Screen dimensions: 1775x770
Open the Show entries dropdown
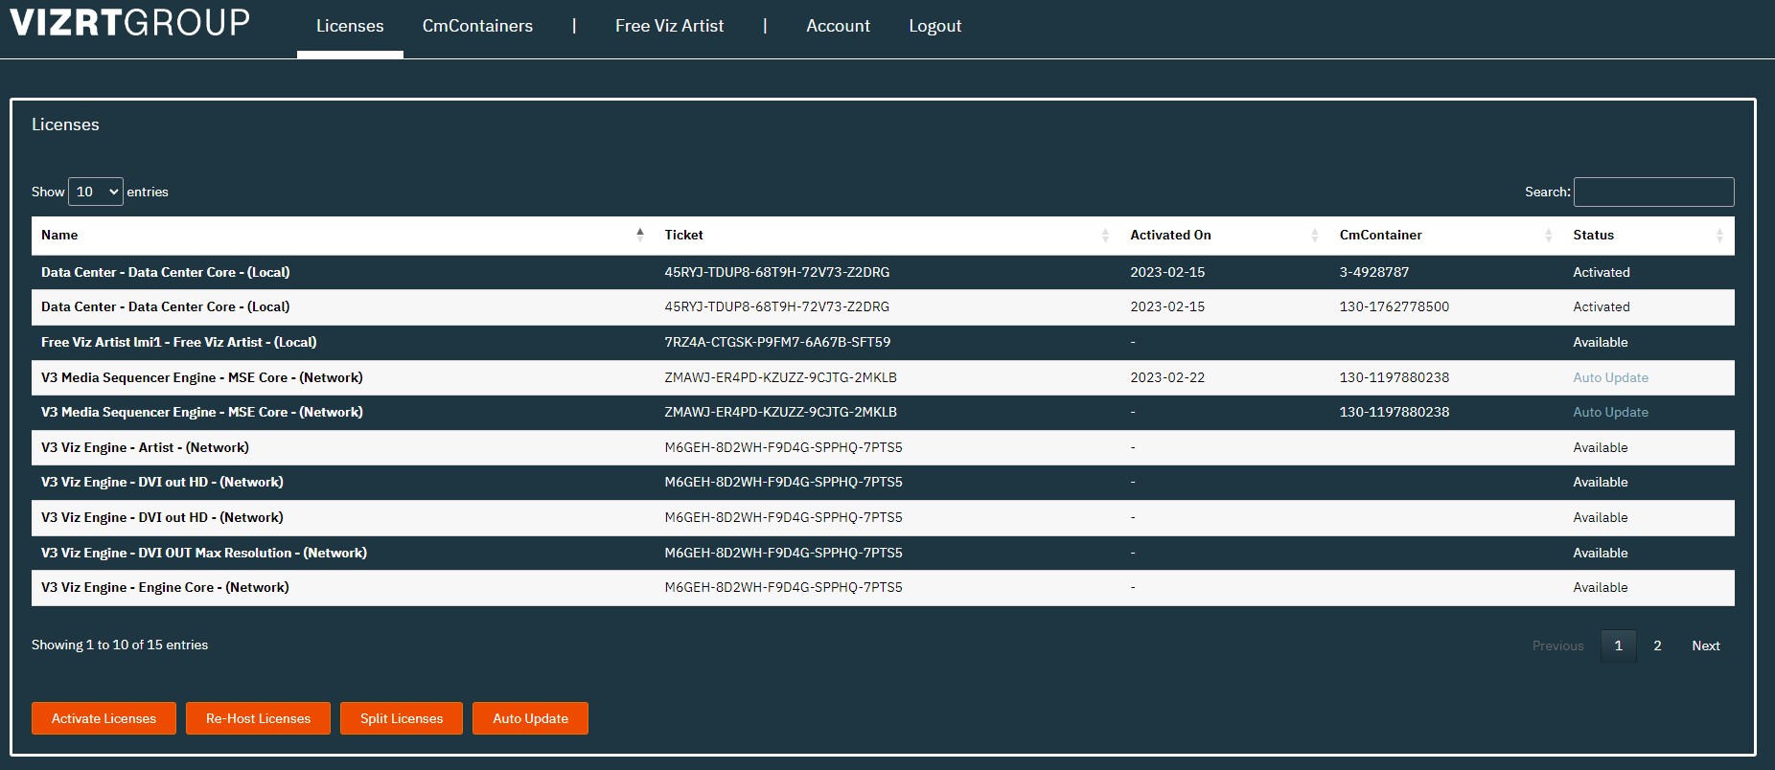tap(96, 192)
